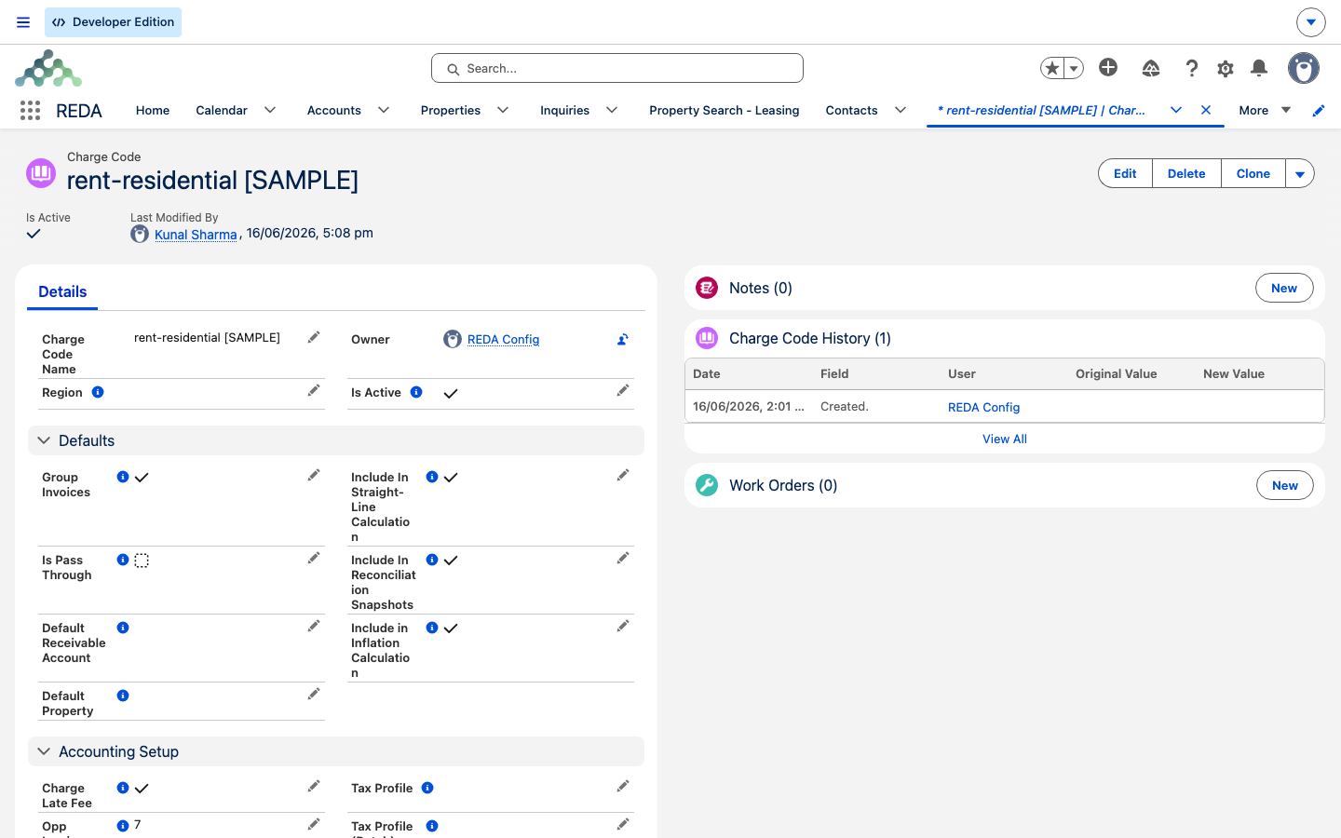Click the Default Property info icon

(123, 696)
